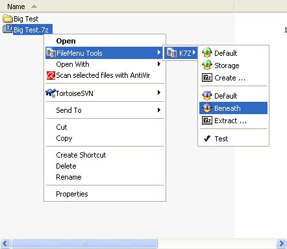The image size is (287, 249).
Task: Select the Extract ... option
Action: point(233,121)
